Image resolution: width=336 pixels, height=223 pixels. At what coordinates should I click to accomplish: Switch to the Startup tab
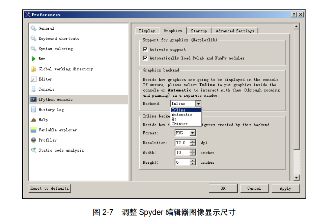[199, 31]
